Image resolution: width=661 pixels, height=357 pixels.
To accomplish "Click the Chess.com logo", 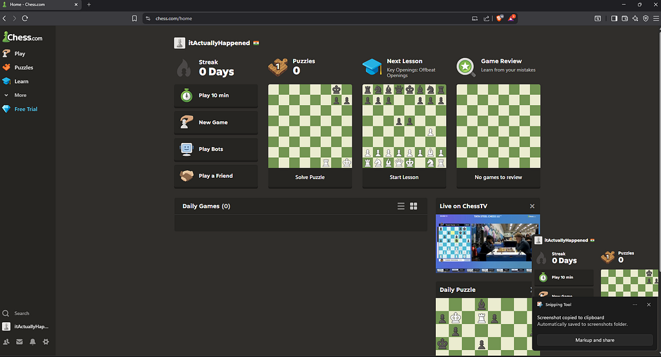I will (x=23, y=37).
